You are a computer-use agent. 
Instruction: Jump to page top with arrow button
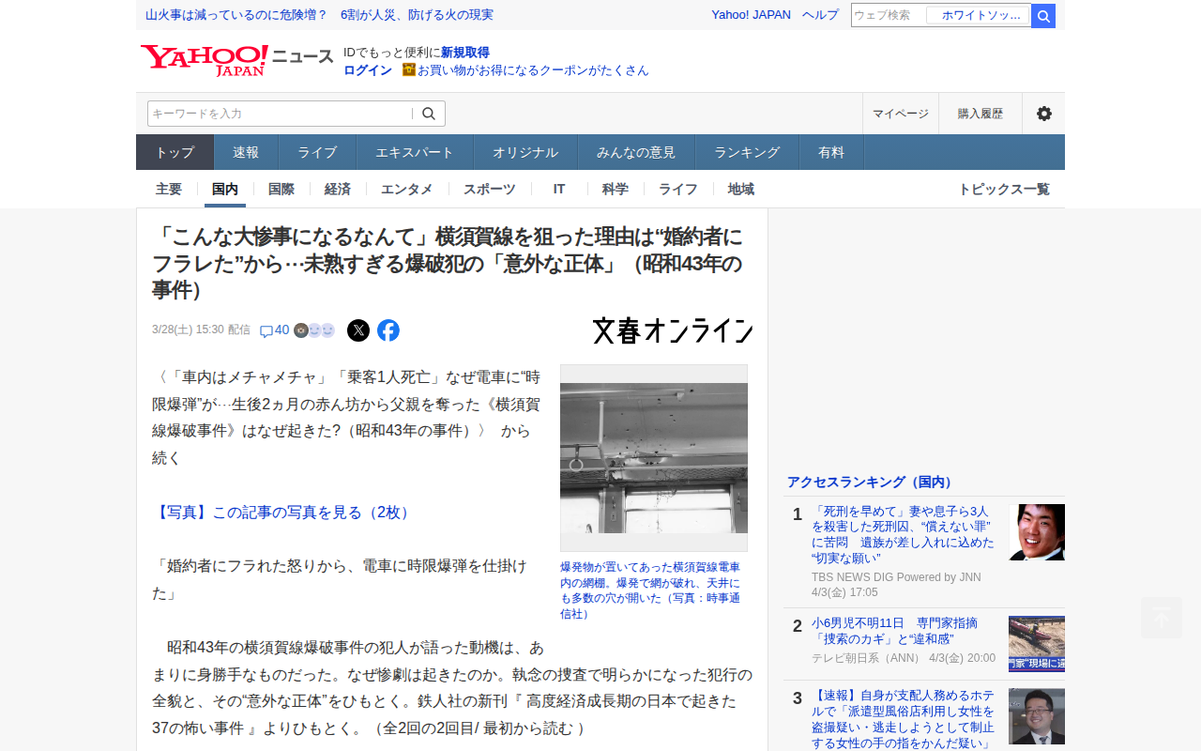click(1162, 618)
